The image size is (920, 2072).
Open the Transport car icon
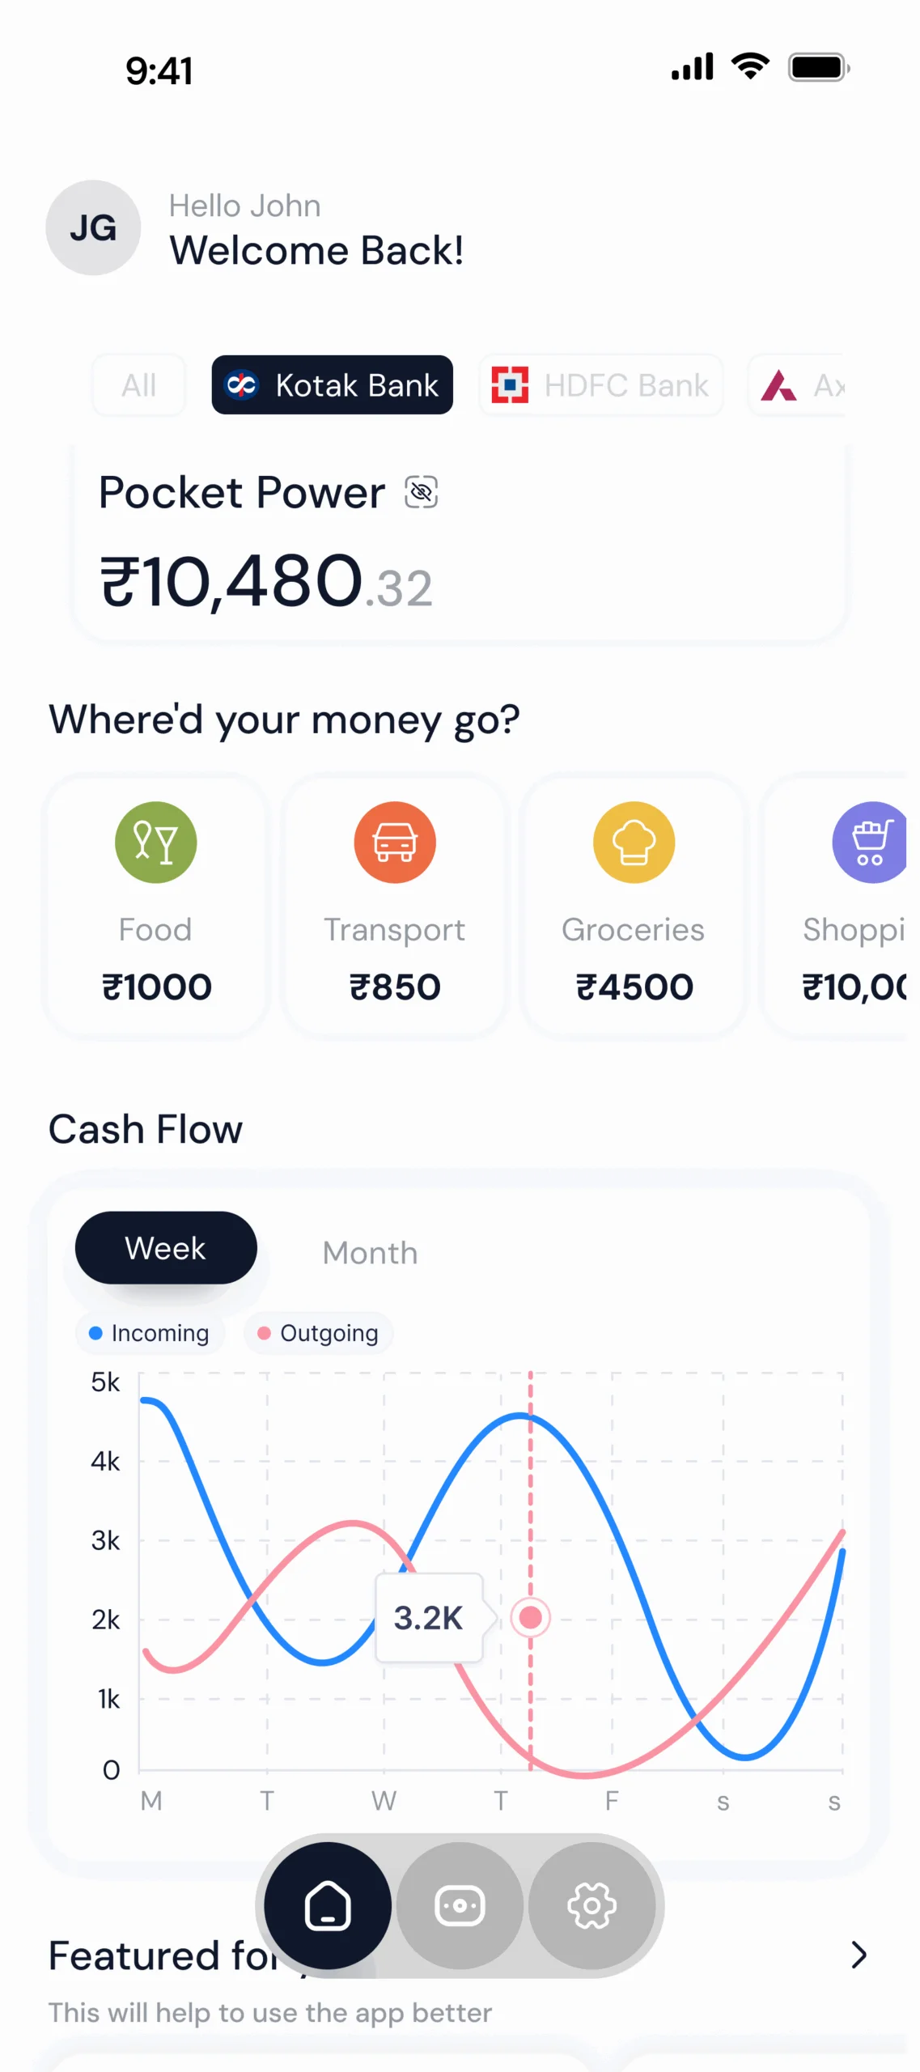tap(395, 842)
